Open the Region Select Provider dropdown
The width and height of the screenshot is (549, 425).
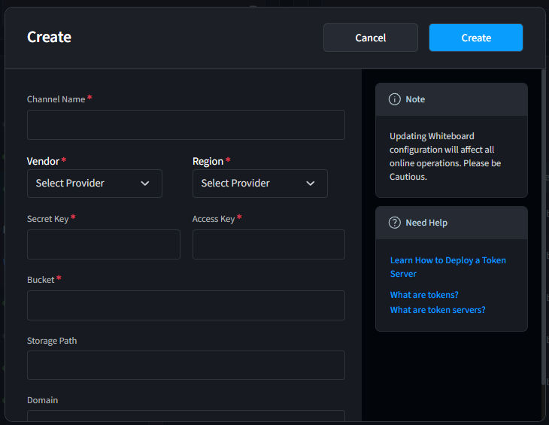coord(260,184)
